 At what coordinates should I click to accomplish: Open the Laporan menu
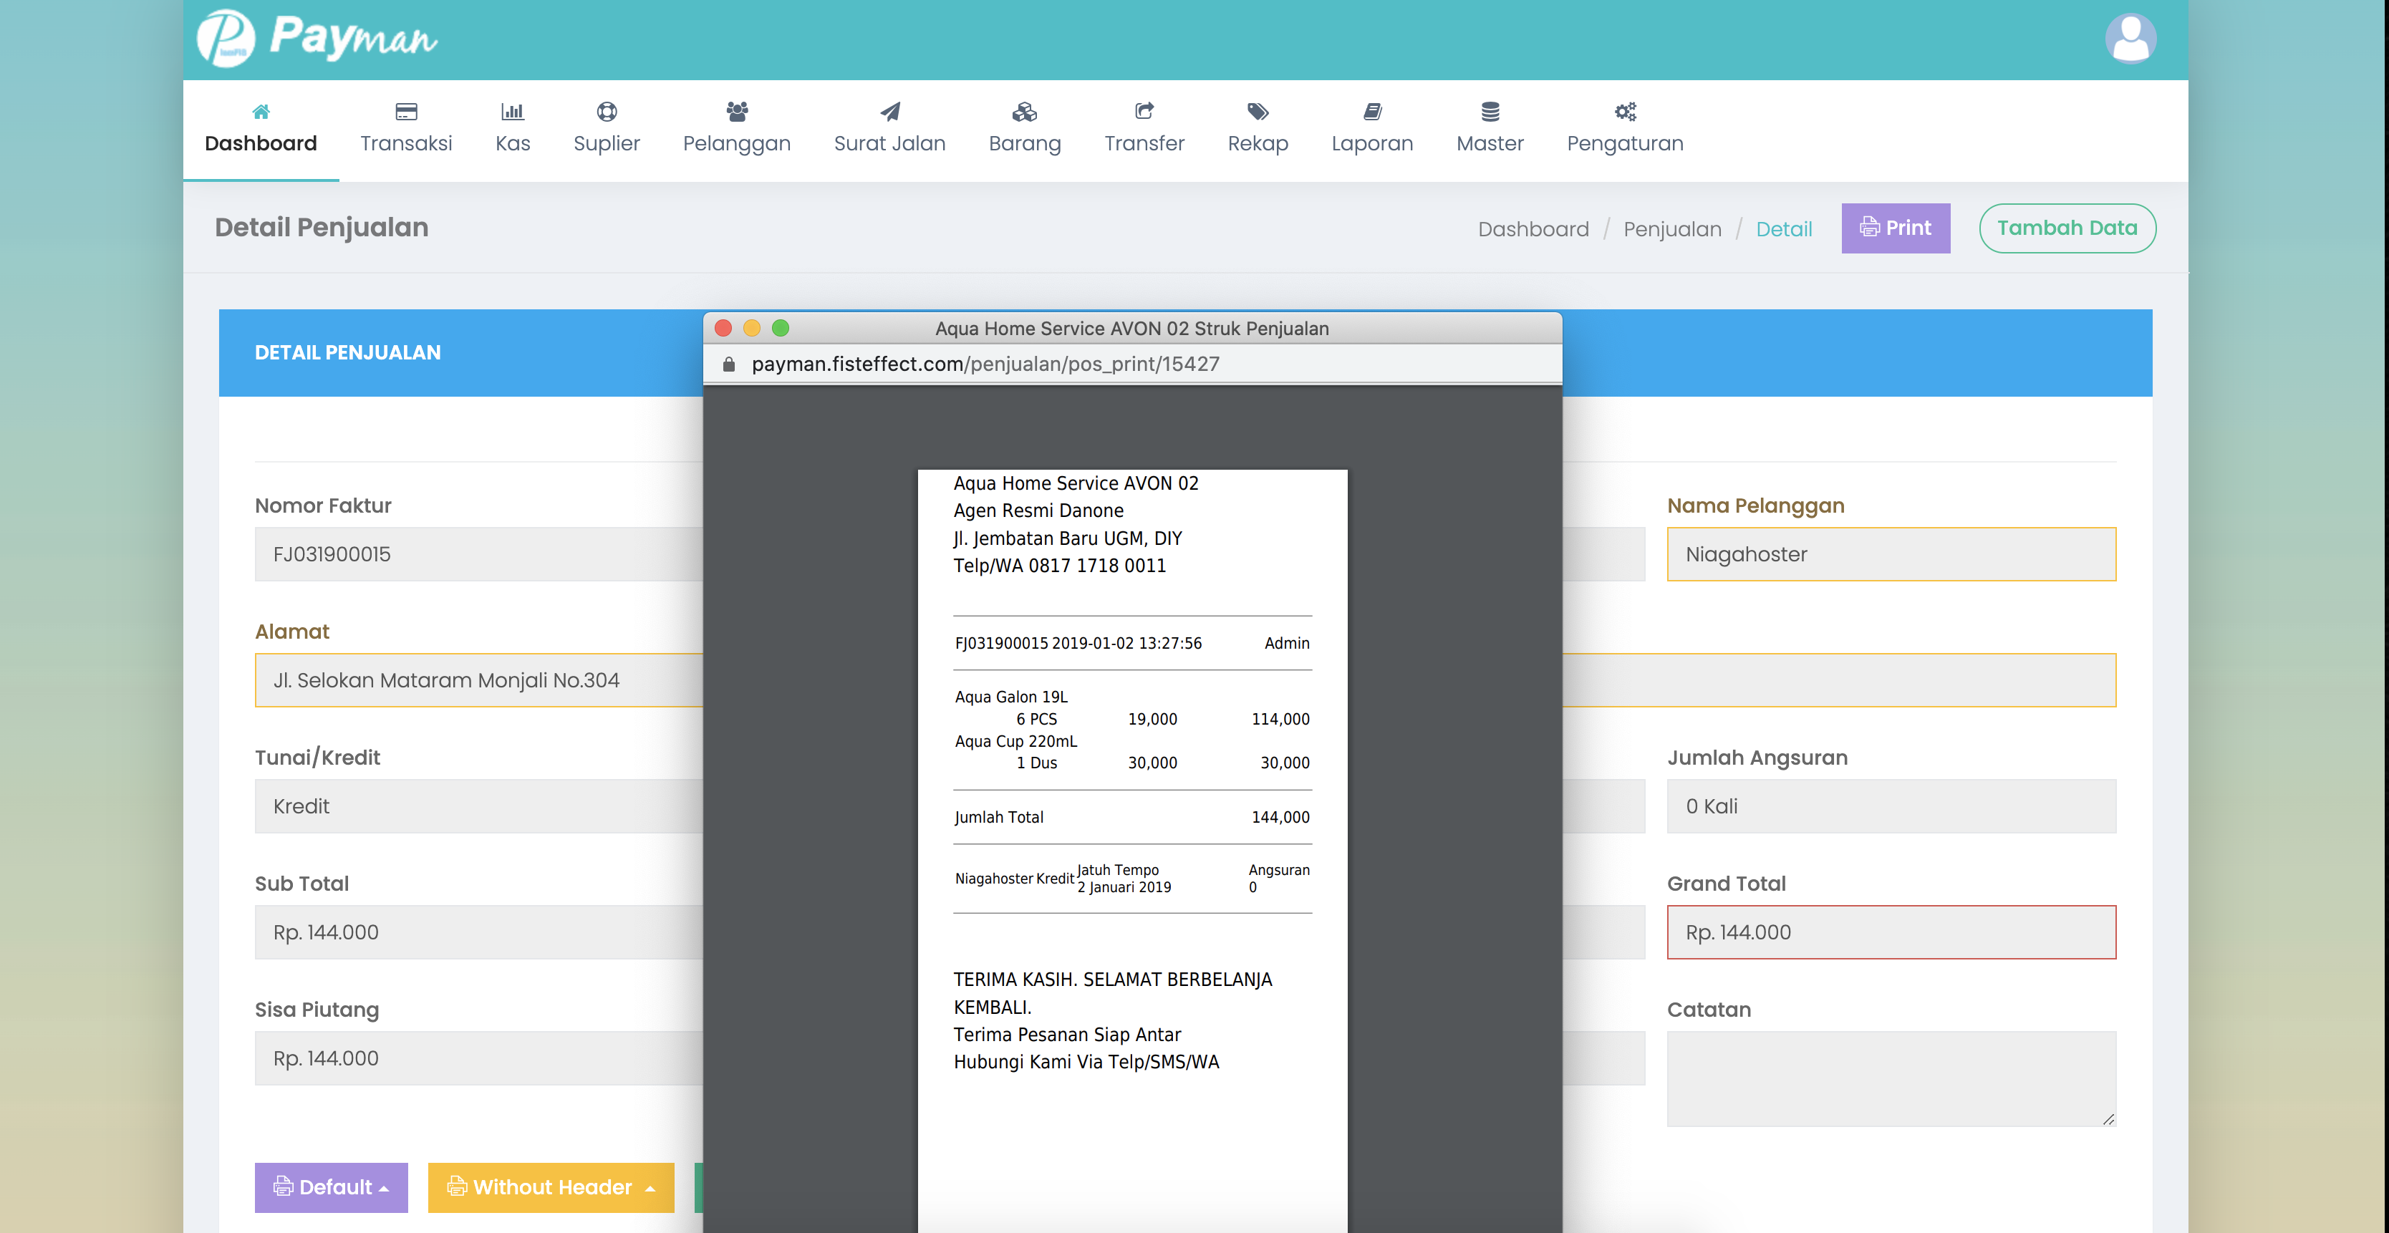(x=1371, y=130)
